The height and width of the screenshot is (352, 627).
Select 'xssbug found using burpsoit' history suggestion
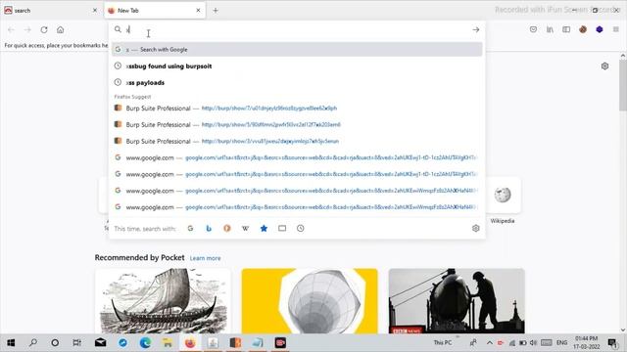point(297,66)
